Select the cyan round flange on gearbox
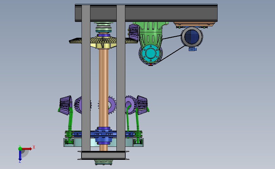 click(150, 53)
